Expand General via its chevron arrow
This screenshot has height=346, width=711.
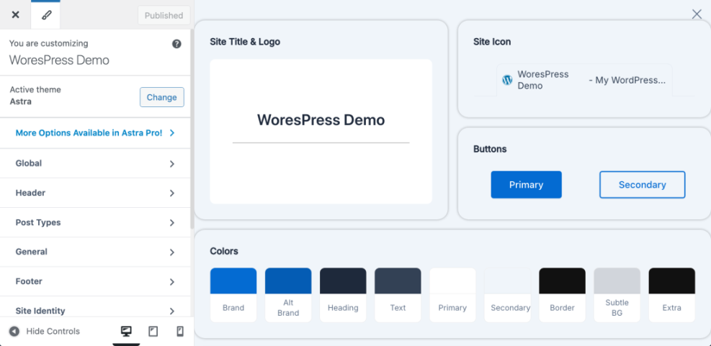pos(172,252)
